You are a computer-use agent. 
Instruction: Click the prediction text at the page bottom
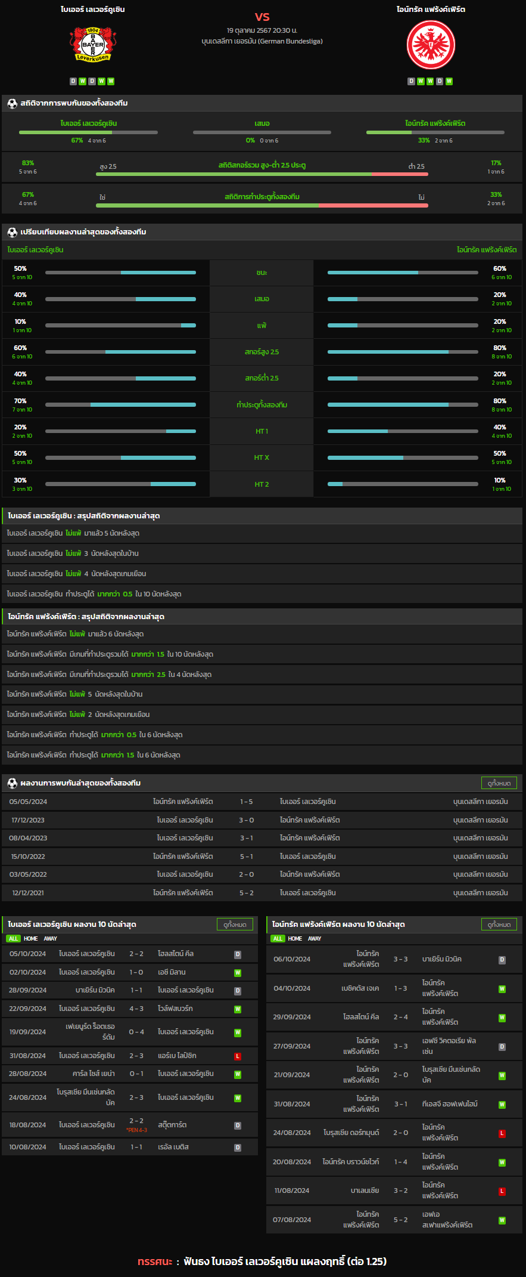(262, 1261)
